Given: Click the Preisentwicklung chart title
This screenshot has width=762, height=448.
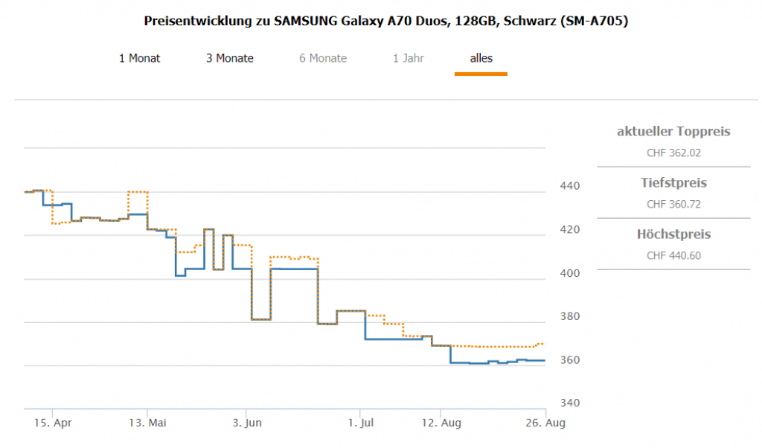Looking at the screenshot, I should pyautogui.click(x=386, y=21).
